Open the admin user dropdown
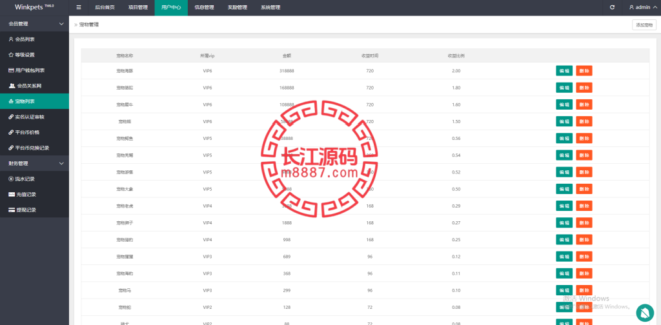This screenshot has width=661, height=325. [642, 7]
